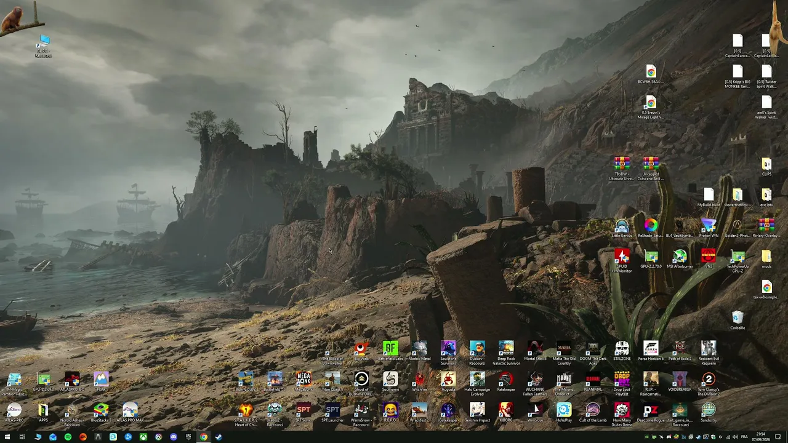Click the TechPowerUp GPU-Z icon
This screenshot has height=443, width=788.
click(x=738, y=261)
